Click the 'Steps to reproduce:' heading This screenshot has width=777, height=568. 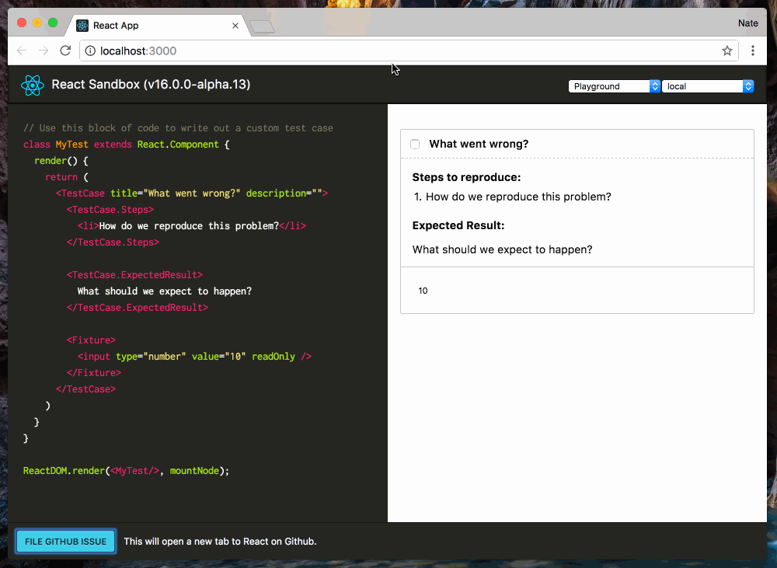(466, 177)
